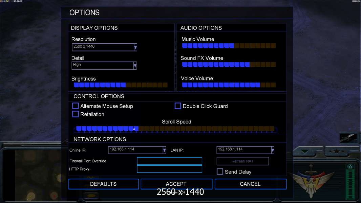Open the Resolution dropdown
The image size is (361, 203).
click(135, 47)
